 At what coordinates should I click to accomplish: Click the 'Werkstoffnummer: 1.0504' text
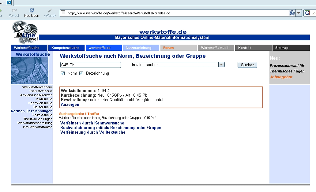85,90
